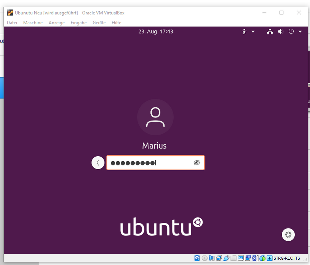310x265 pixels.
Task: Click the audio status indicator icon
Action: pyautogui.click(x=212, y=258)
